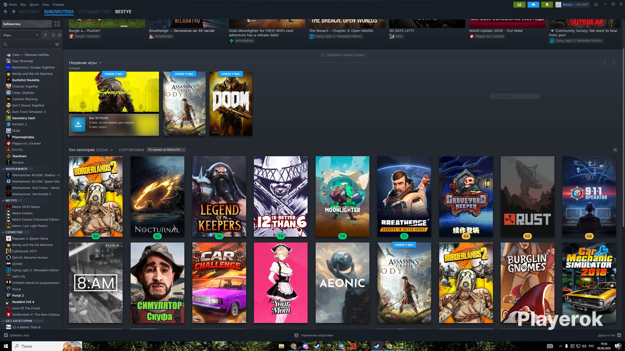This screenshot has width=625, height=351.
Task: Click Добавить новый раздел link
Action: pyautogui.click(x=345, y=55)
